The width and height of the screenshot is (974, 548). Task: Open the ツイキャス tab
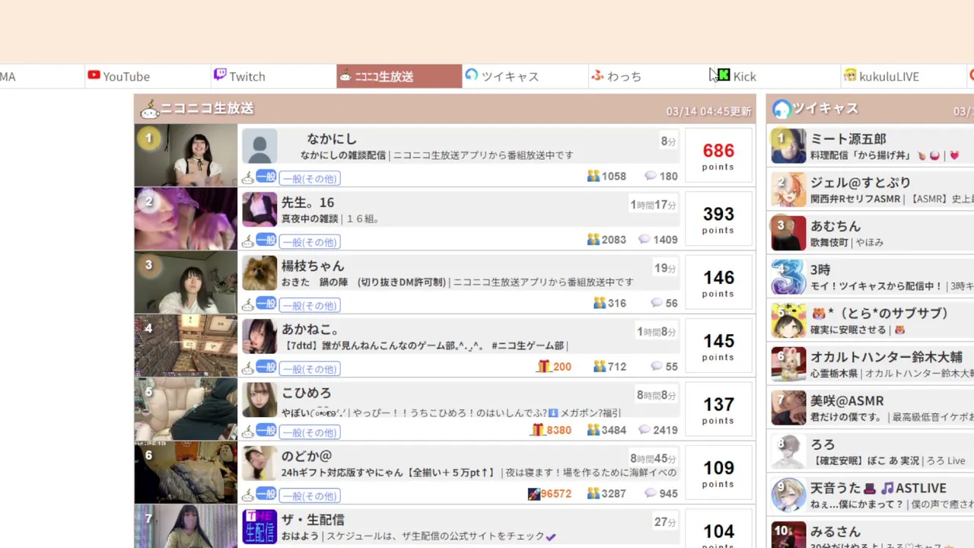[x=525, y=76]
